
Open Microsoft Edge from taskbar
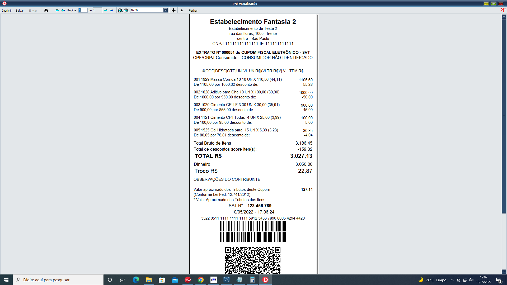[136, 280]
